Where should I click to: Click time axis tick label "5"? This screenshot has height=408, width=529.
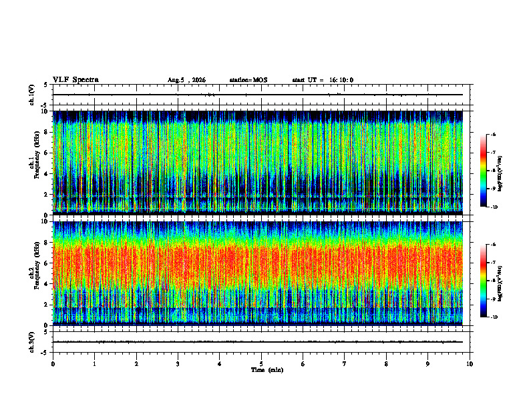pyautogui.click(x=261, y=364)
